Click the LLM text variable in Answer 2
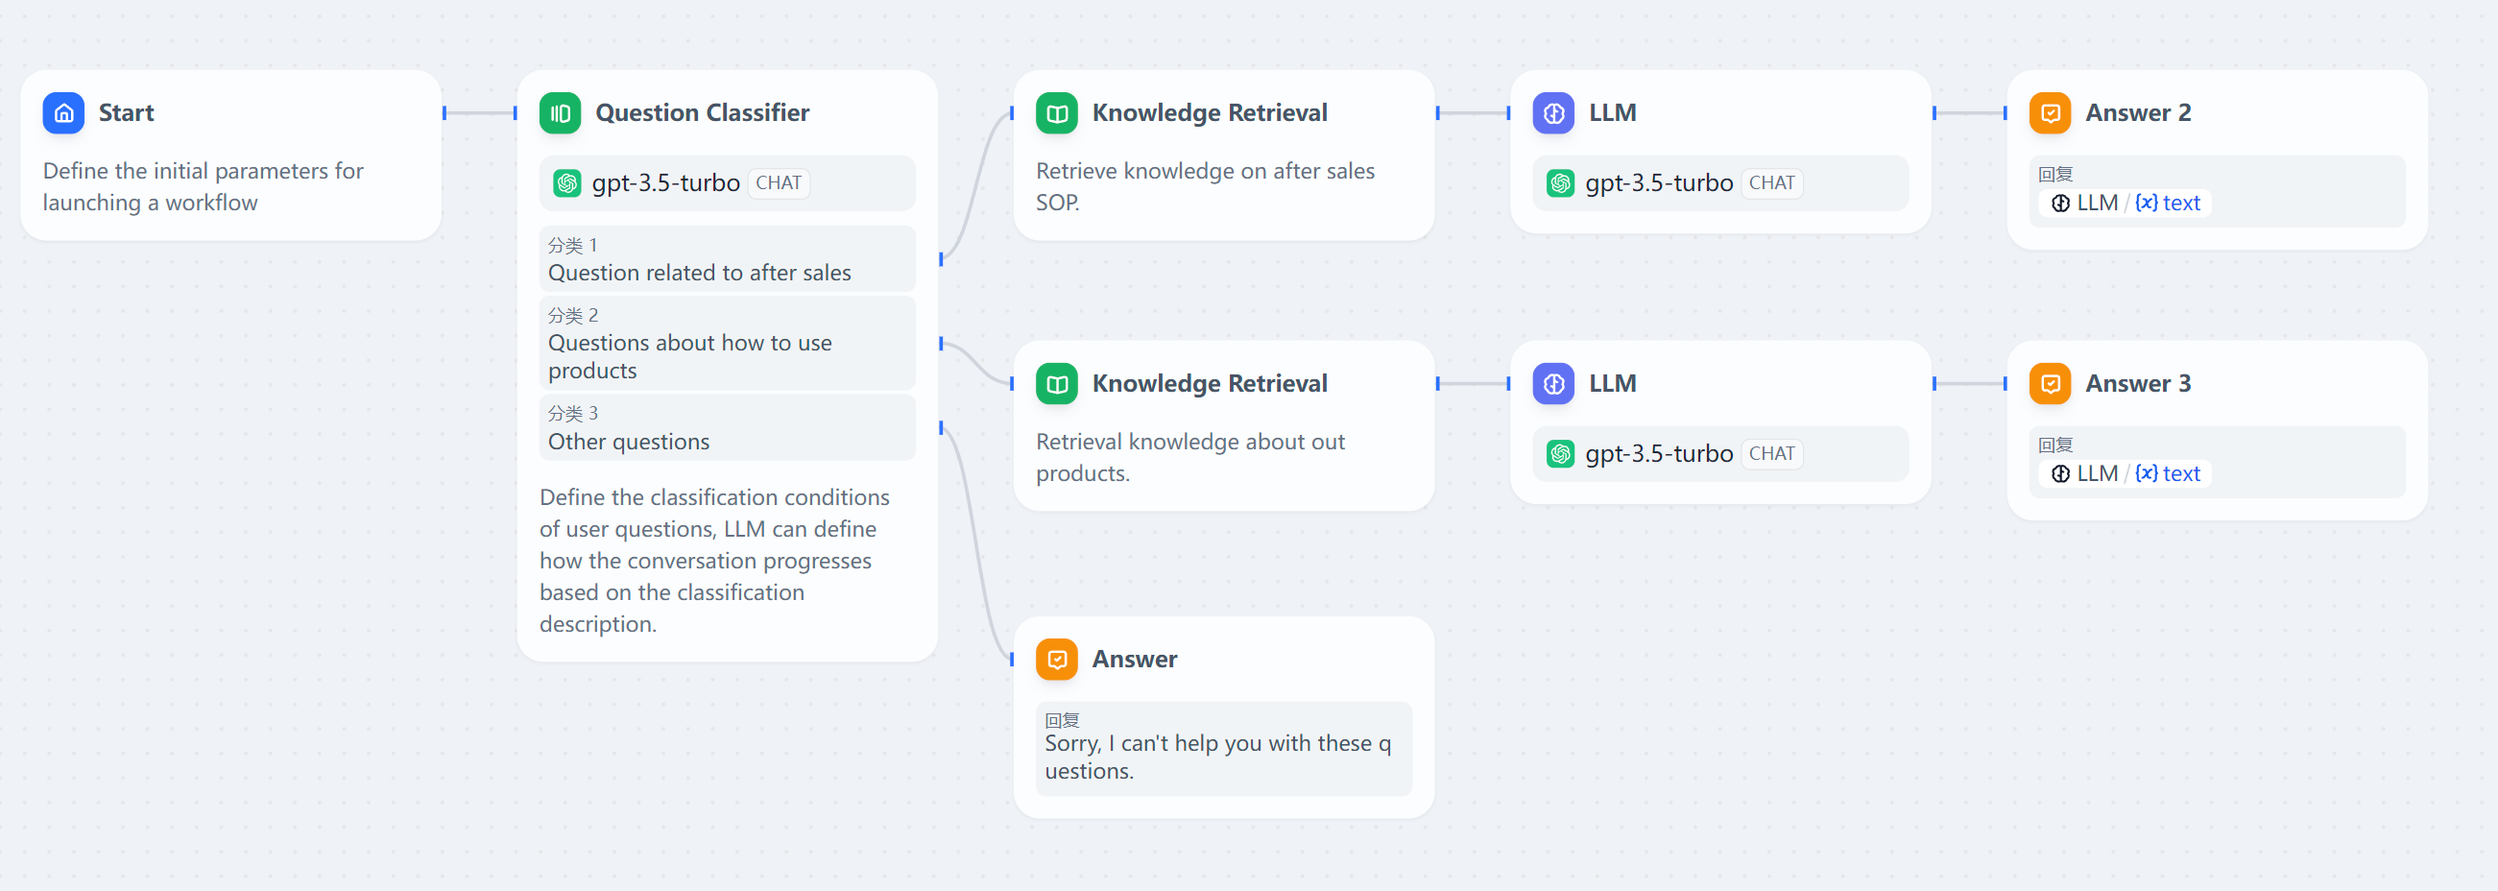The width and height of the screenshot is (2498, 891). coord(2167,204)
